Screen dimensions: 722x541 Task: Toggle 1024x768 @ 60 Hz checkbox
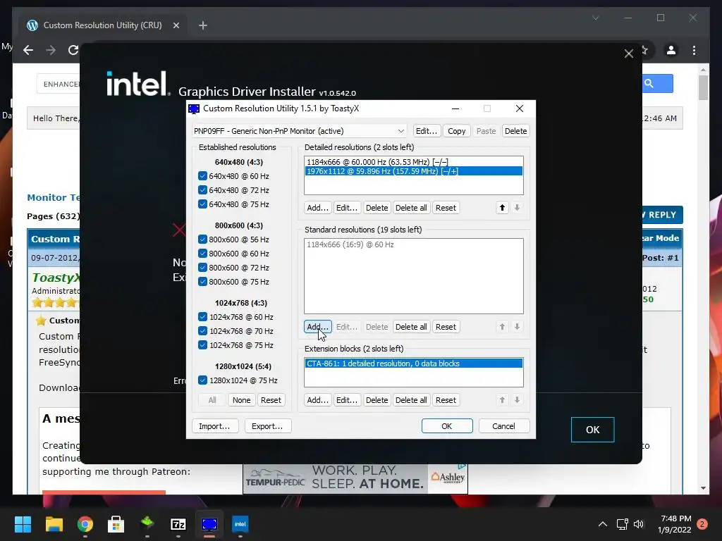[x=202, y=316]
